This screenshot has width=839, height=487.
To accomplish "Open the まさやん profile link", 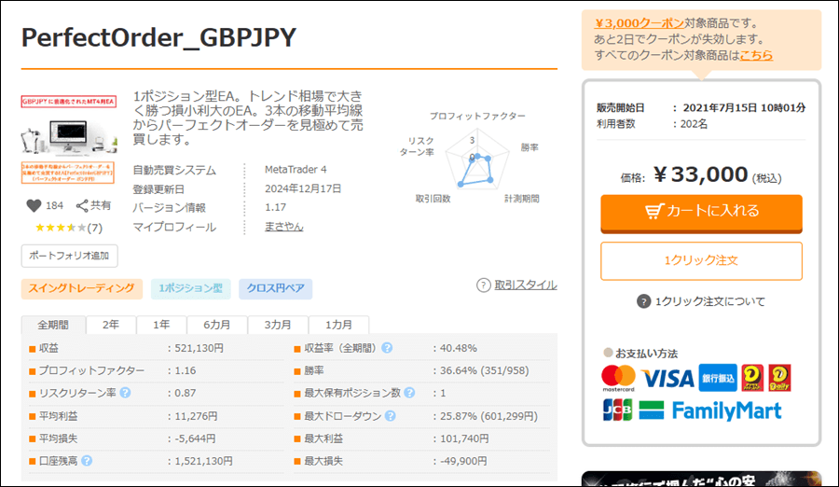I will pos(283,227).
